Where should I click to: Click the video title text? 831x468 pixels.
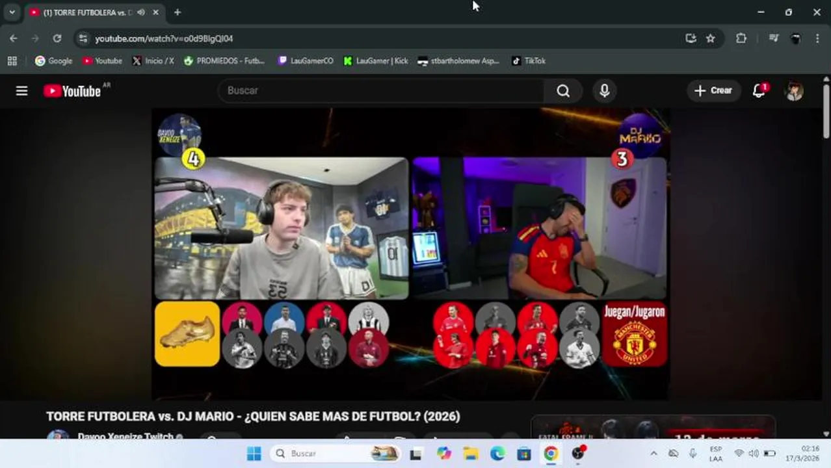(x=253, y=417)
